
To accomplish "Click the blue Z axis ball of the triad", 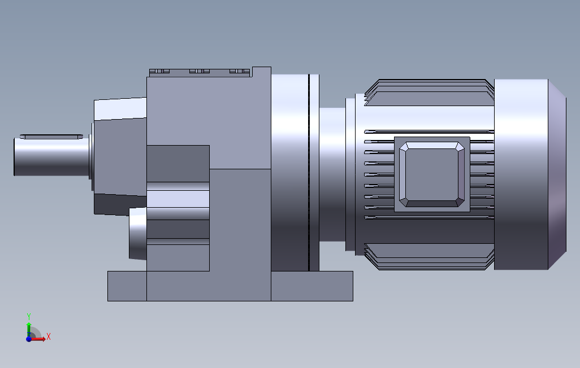I will click(29, 339).
